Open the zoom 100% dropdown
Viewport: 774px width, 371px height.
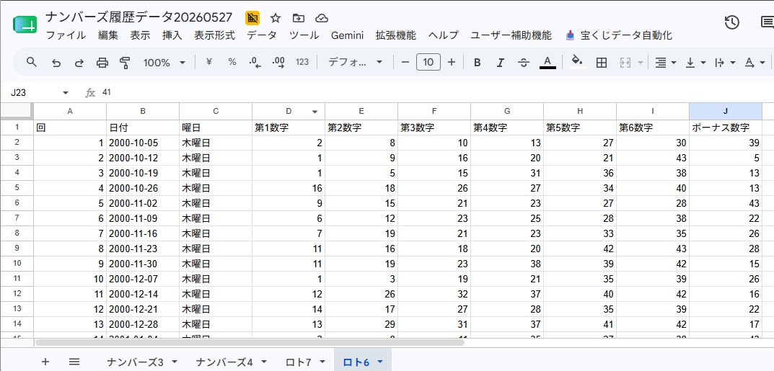coord(164,63)
